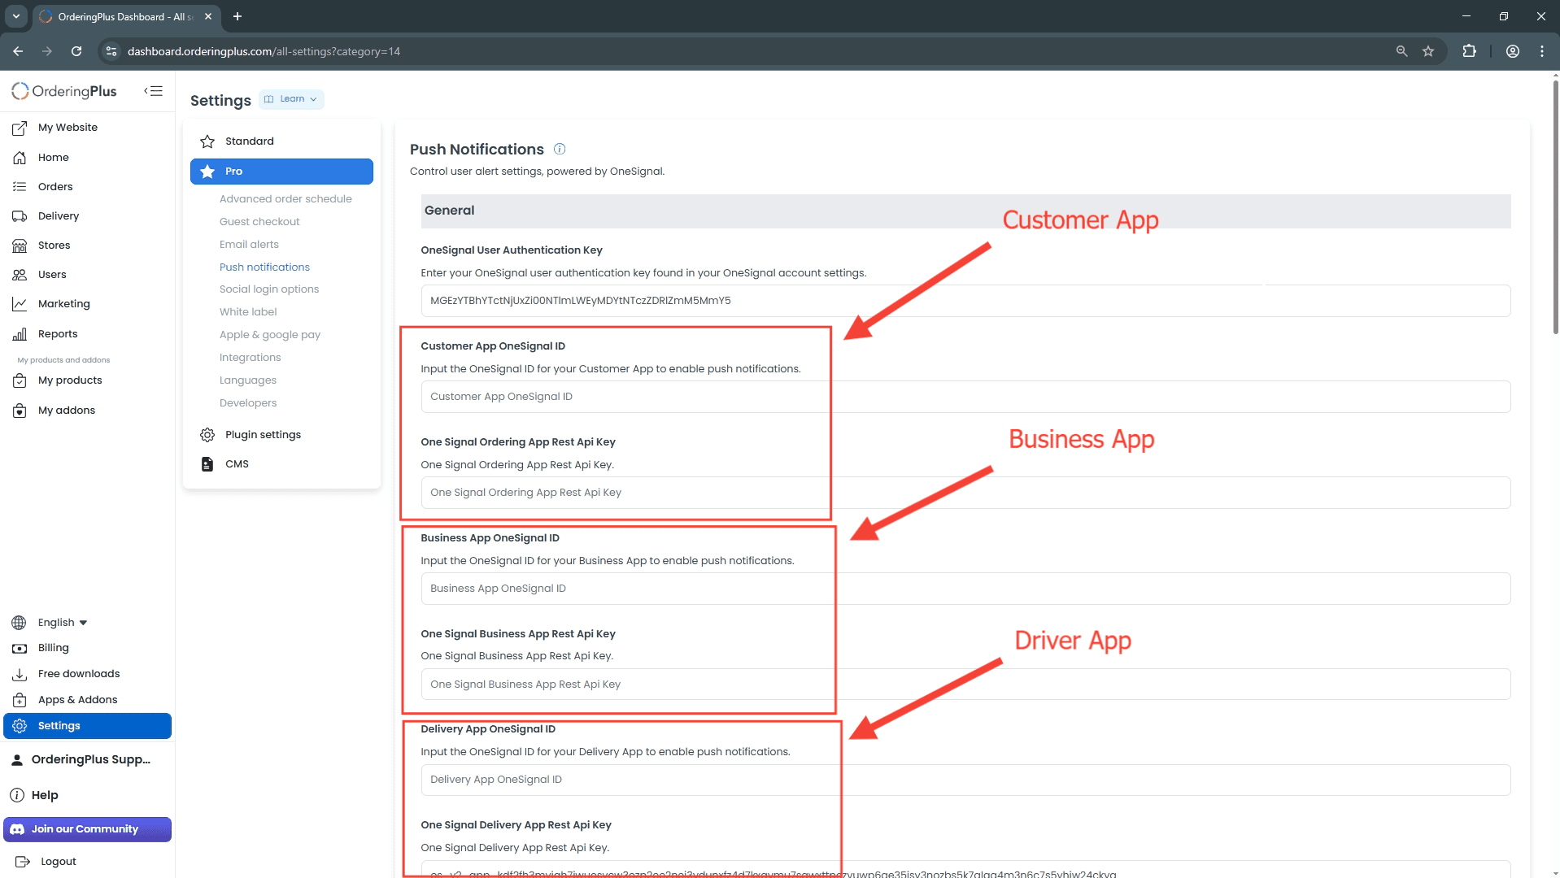Image resolution: width=1560 pixels, height=878 pixels.
Task: Open My Website external link icon
Action: point(20,128)
